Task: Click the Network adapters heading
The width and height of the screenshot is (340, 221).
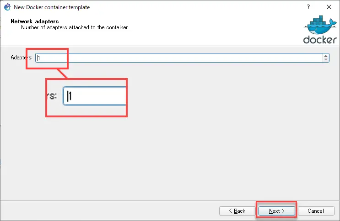Action: tap(35, 21)
